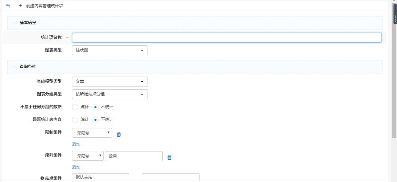397x182 pixels.
Task: Click 添加 link under 限制条件
Action: pos(76,145)
